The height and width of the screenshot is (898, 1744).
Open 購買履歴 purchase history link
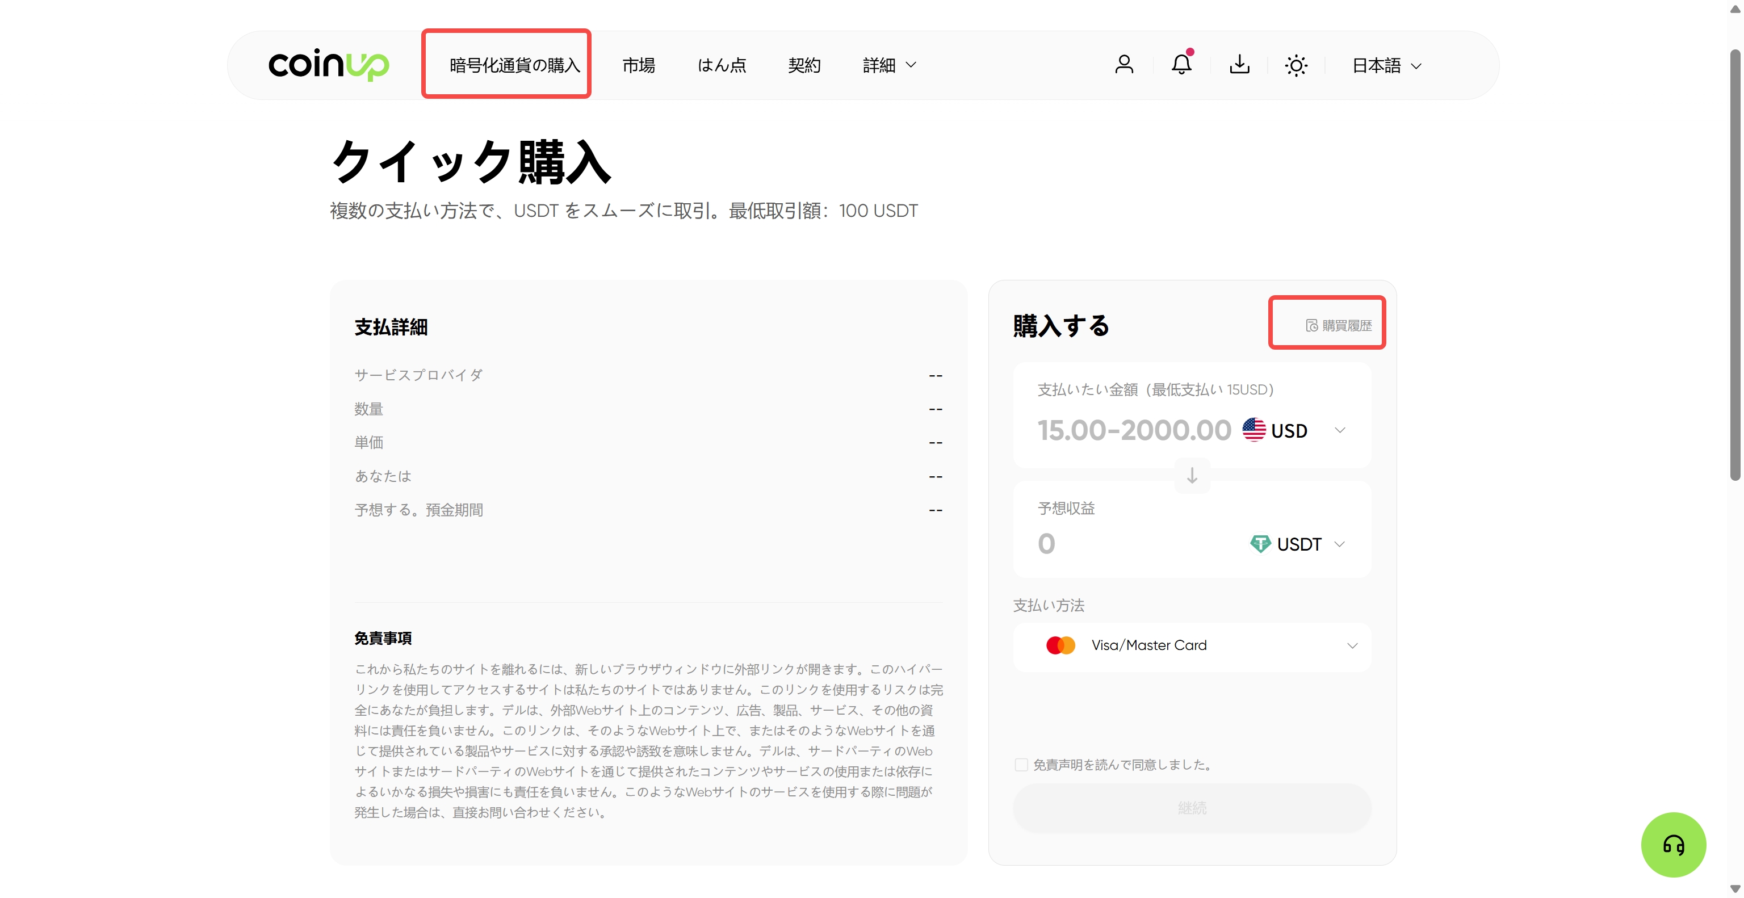coord(1339,325)
